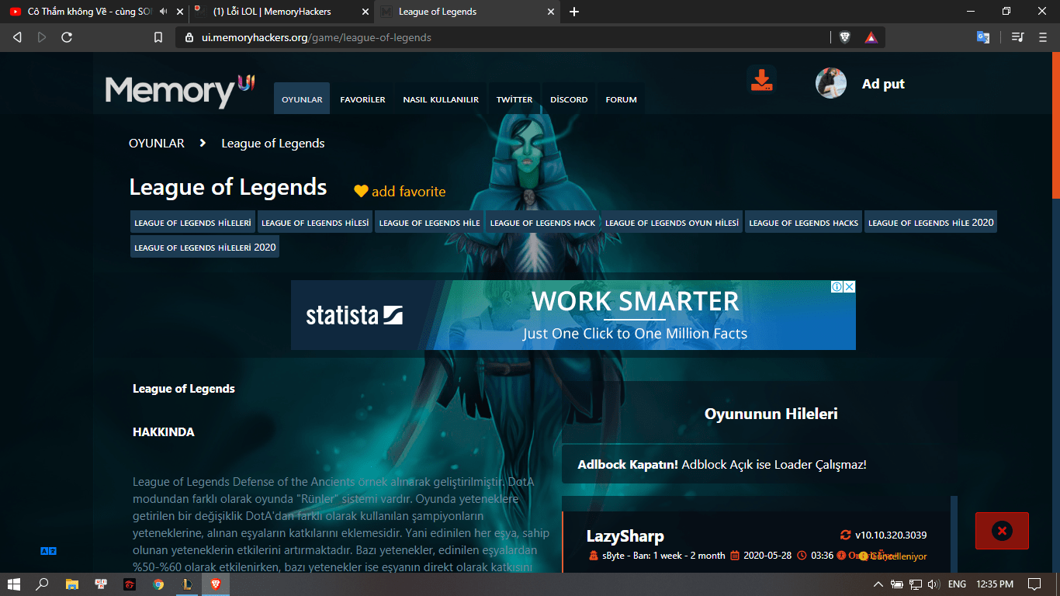The image size is (1060, 596).
Task: Click the calendar icon next to 2020-05-28
Action: click(735, 556)
